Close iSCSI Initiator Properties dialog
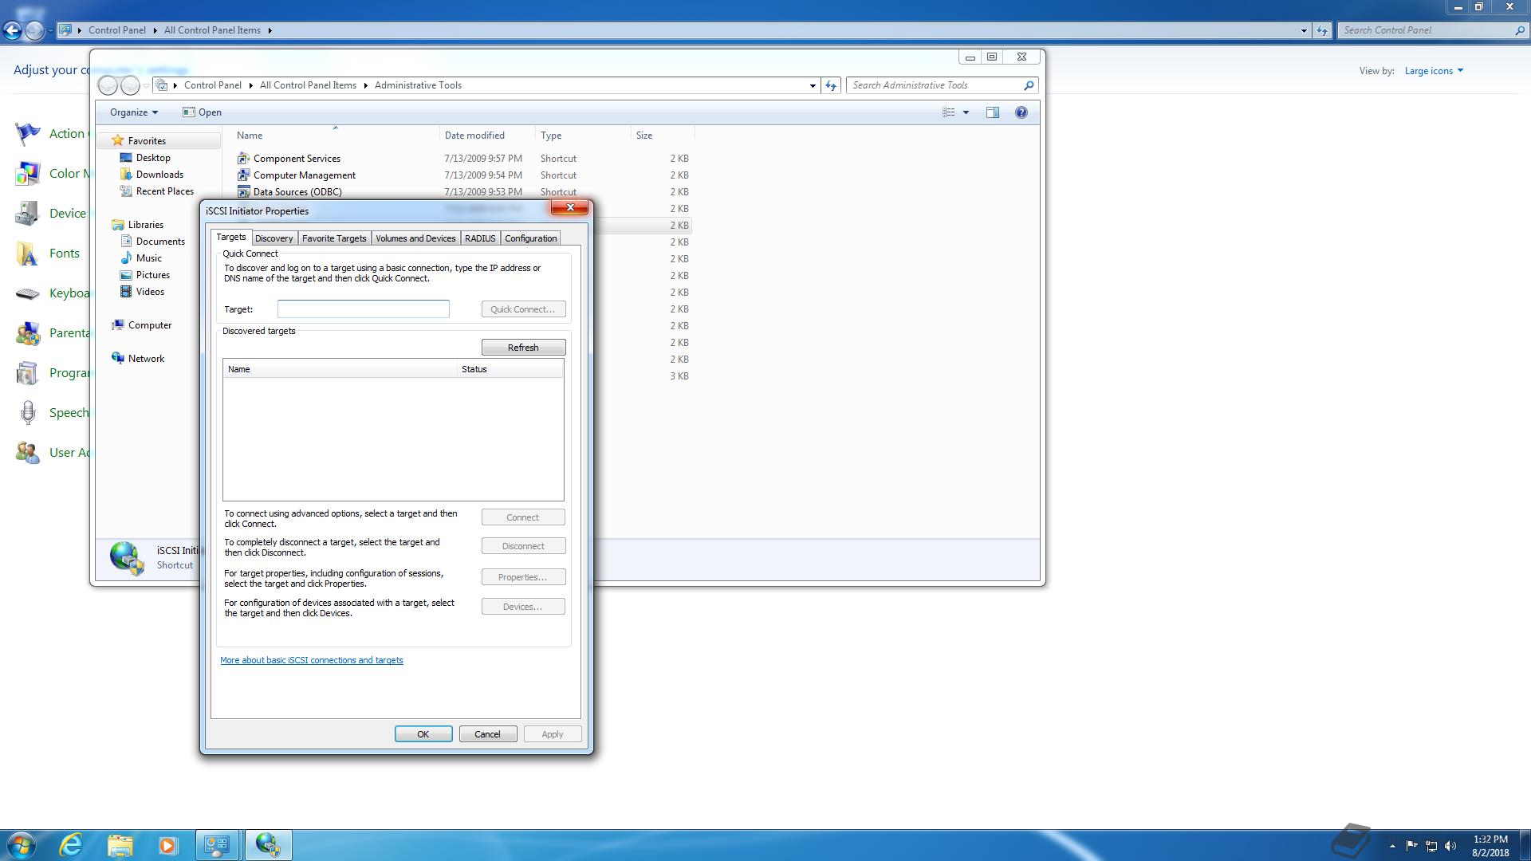The height and width of the screenshot is (861, 1531). (x=570, y=207)
